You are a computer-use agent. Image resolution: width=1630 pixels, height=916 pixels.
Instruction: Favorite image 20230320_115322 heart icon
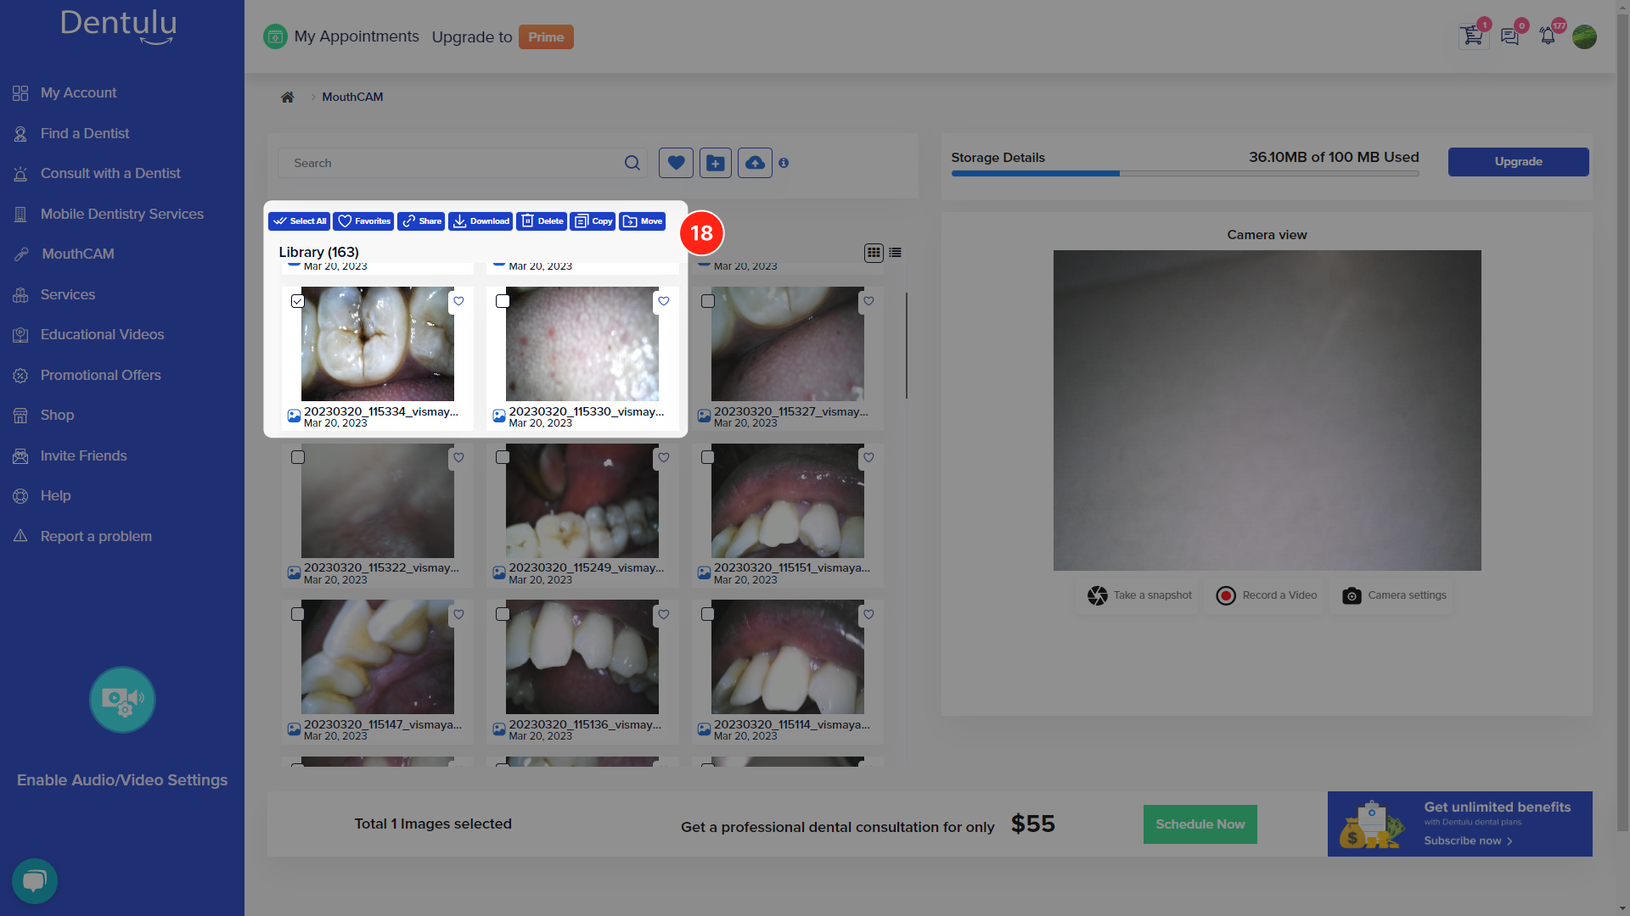(458, 458)
